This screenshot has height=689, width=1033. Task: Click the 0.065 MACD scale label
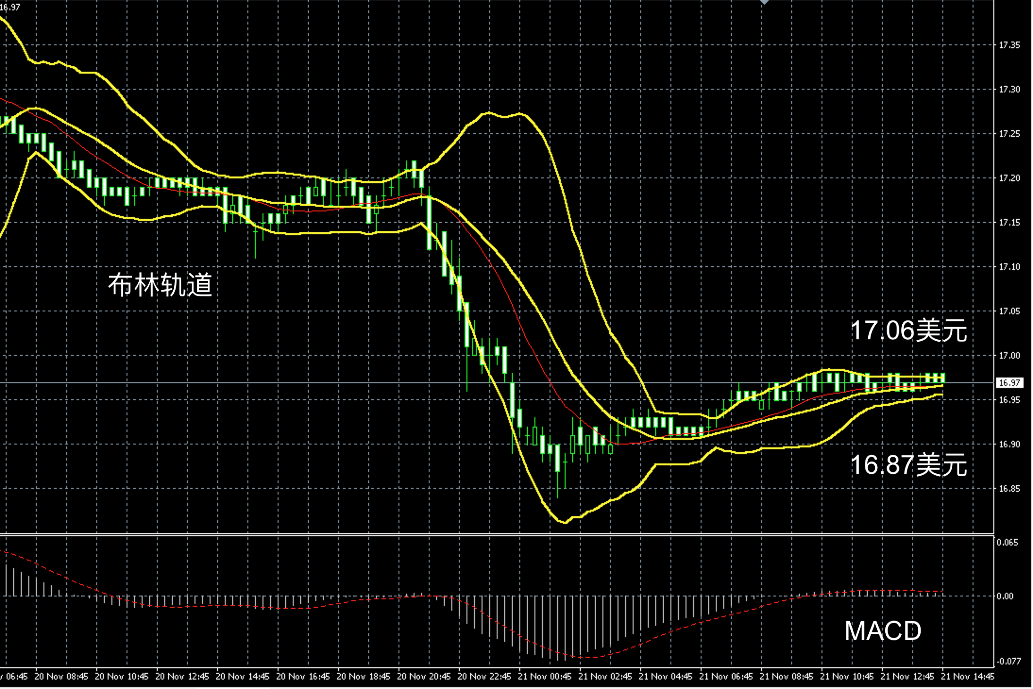point(1008,543)
